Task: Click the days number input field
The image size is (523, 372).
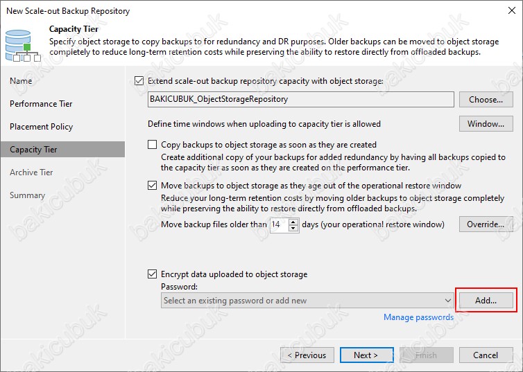Action: 279,224
